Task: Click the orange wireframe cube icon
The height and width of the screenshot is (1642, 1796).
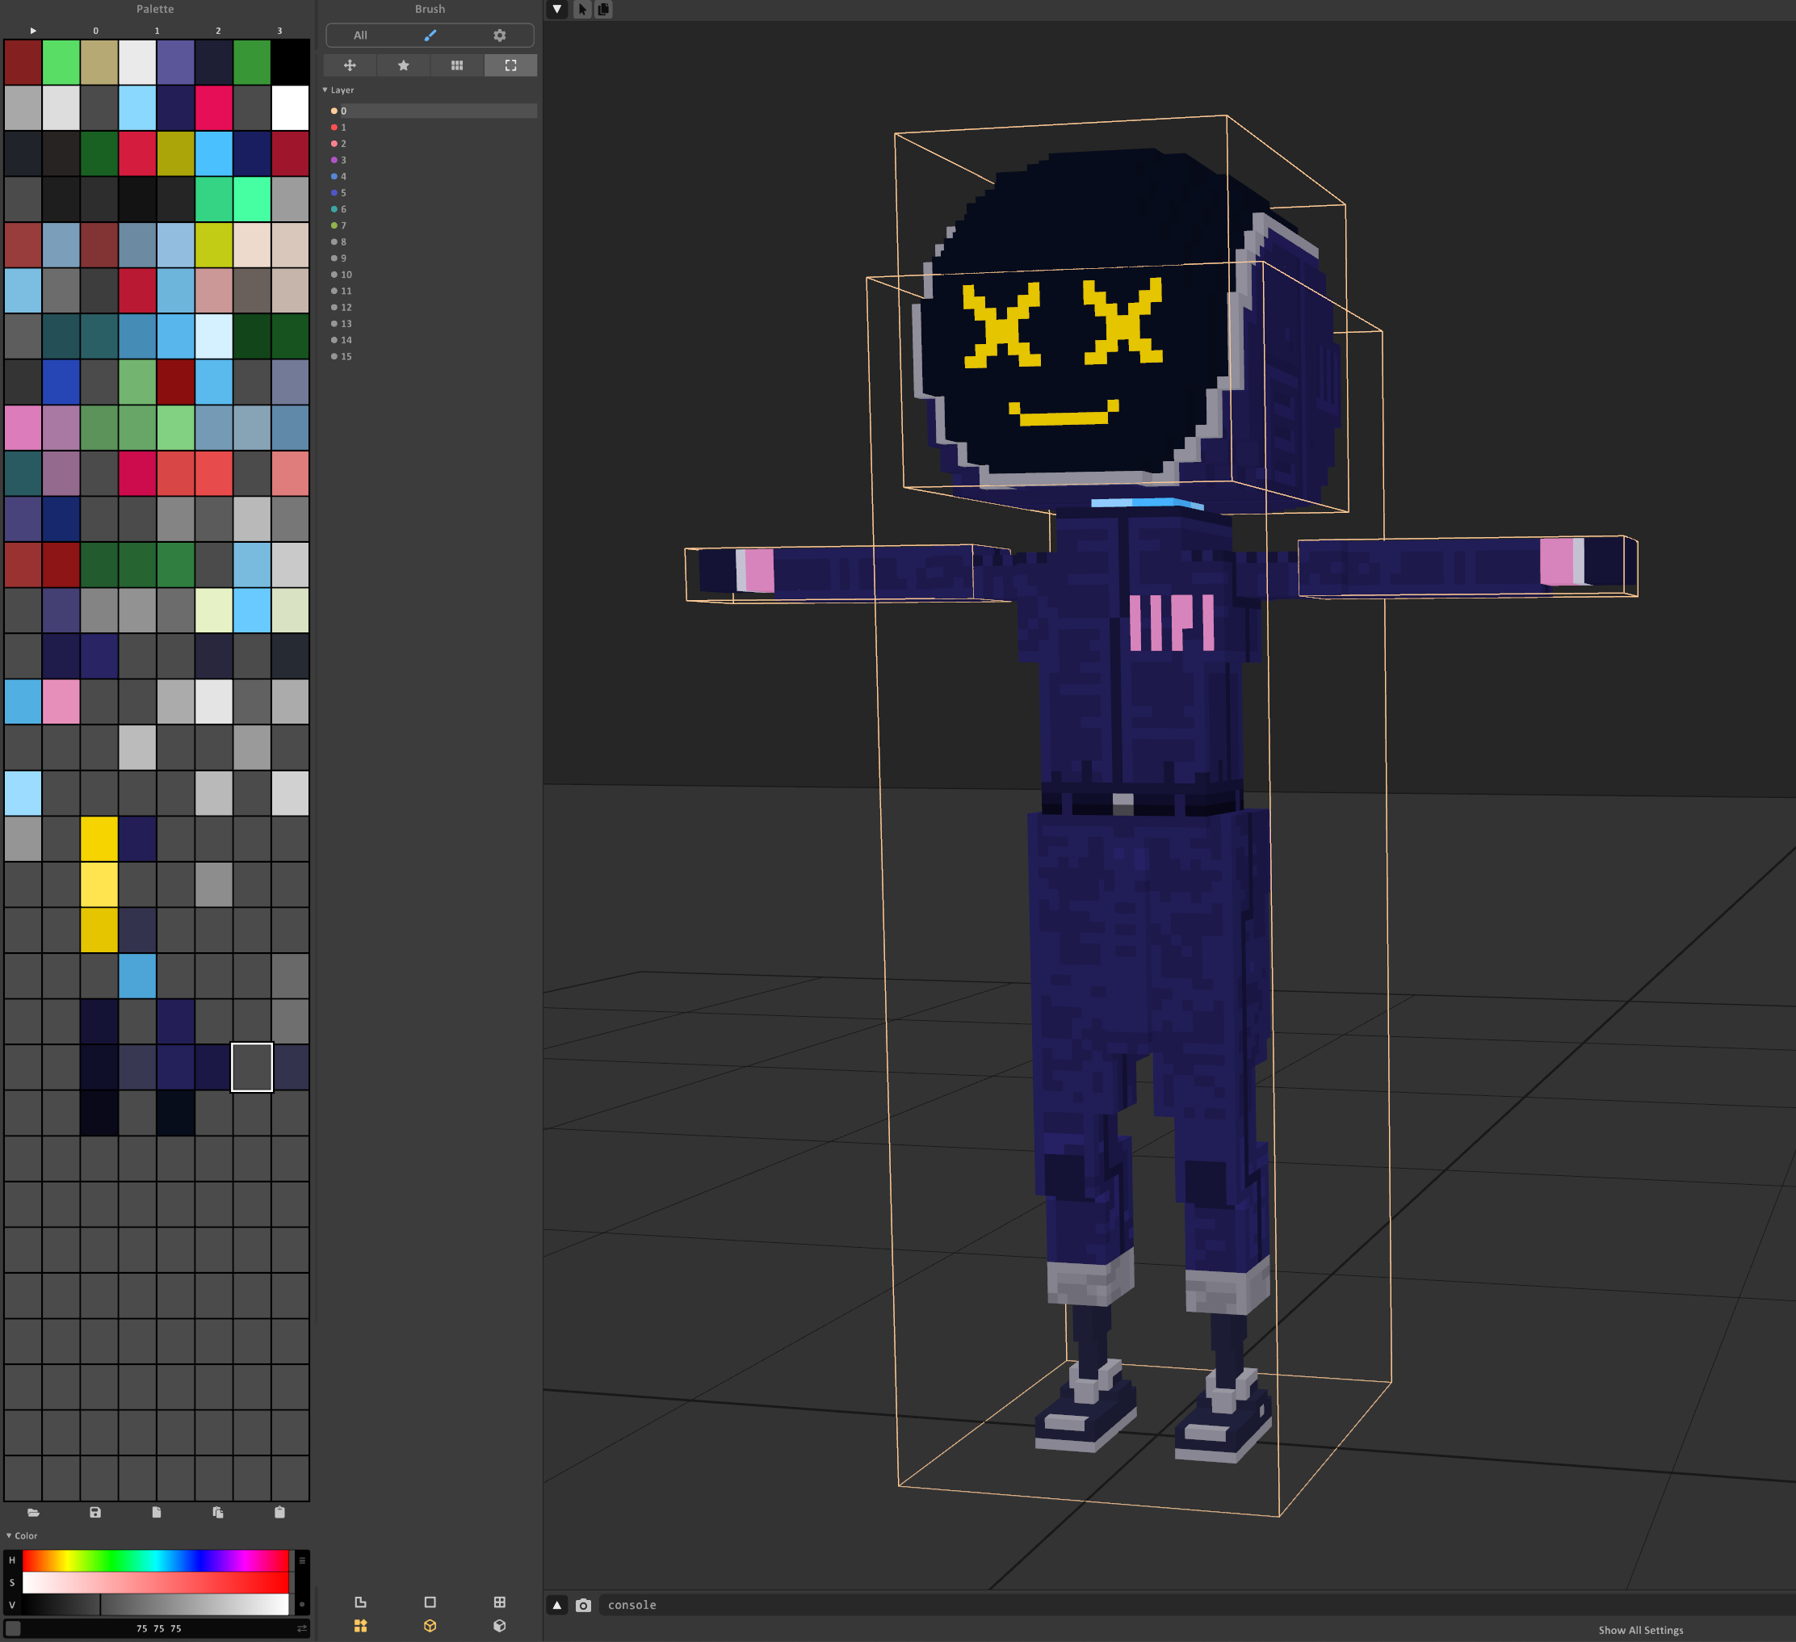Action: click(430, 1626)
